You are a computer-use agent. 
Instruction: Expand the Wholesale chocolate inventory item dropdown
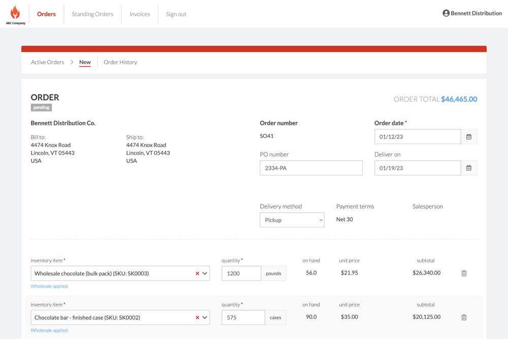tap(205, 273)
